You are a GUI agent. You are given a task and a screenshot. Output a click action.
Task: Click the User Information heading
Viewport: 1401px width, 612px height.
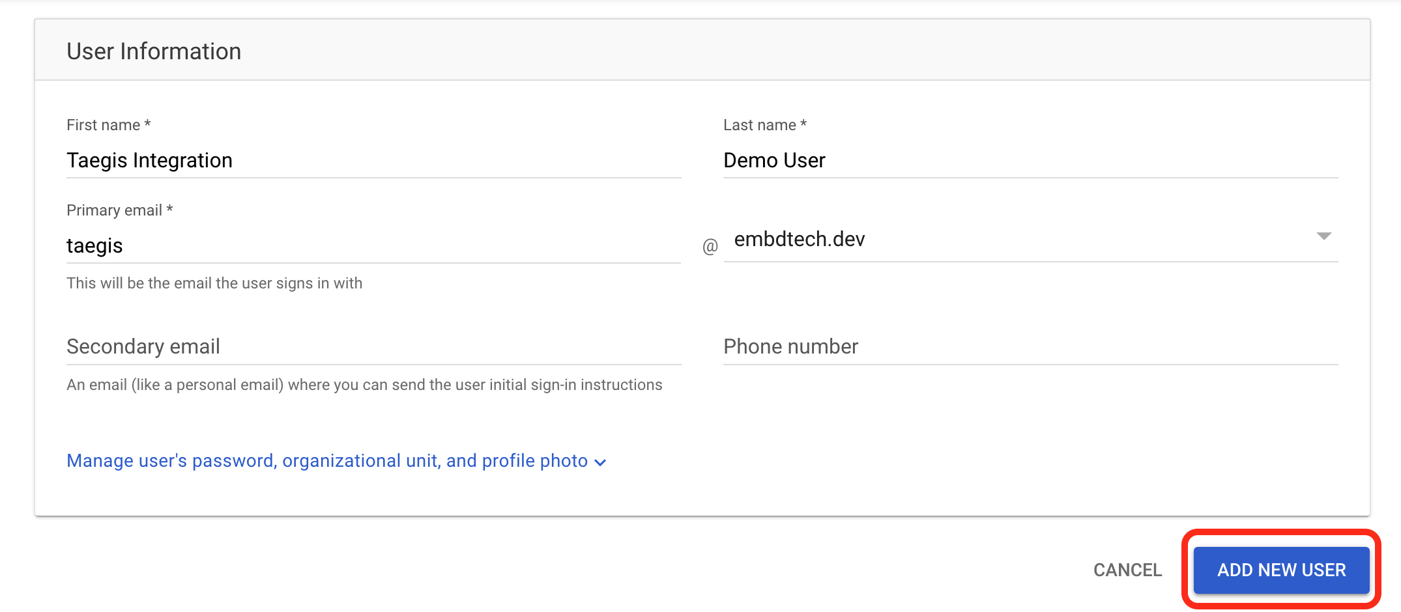[x=154, y=51]
